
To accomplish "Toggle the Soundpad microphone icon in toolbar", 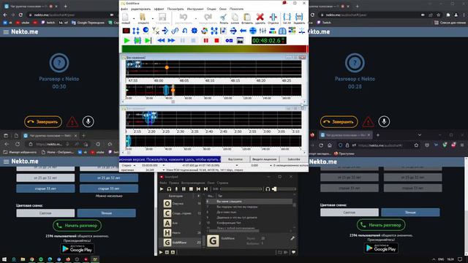I will (176, 188).
